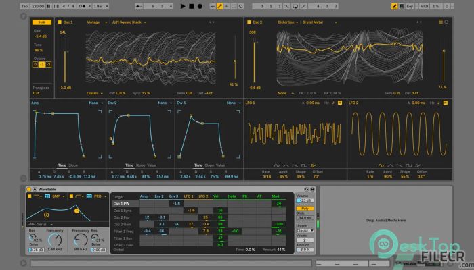Select LFO 1 triangle waveform icon
The image size is (474, 270).
[286, 165]
